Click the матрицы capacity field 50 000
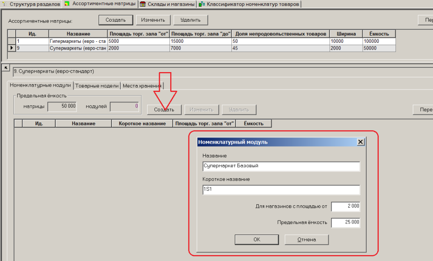Image resolution: width=433 pixels, height=261 pixels. (62, 107)
